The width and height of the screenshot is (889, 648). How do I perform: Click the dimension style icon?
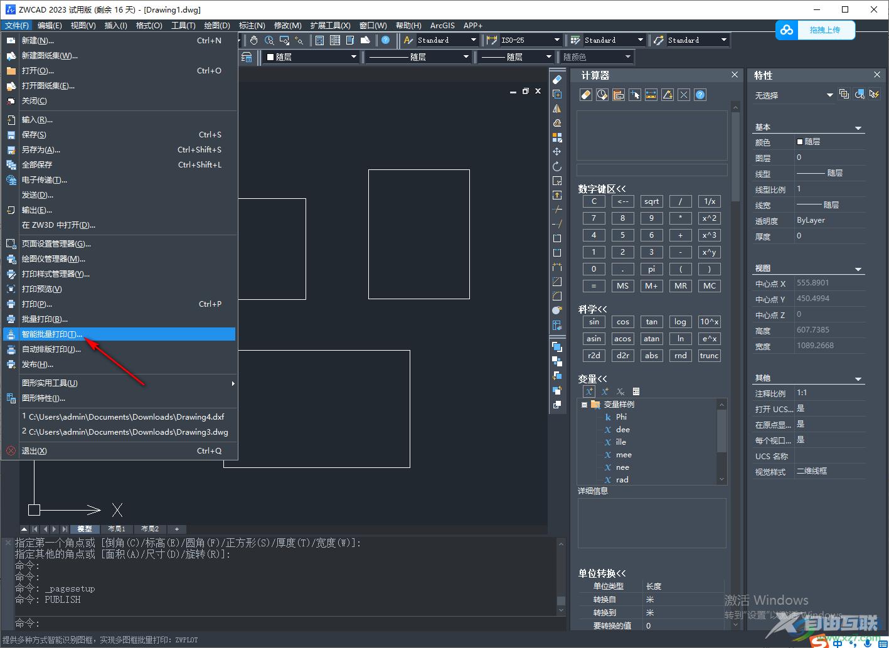(492, 40)
